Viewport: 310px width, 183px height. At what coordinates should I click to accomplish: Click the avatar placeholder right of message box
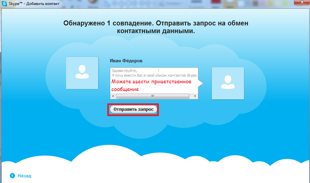tap(228, 83)
